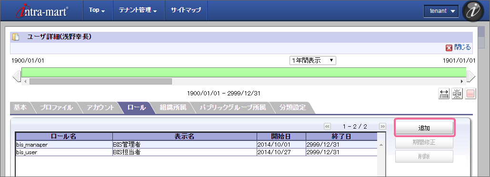Click the 期間修正 button
The width and height of the screenshot is (490, 177).
[424, 143]
